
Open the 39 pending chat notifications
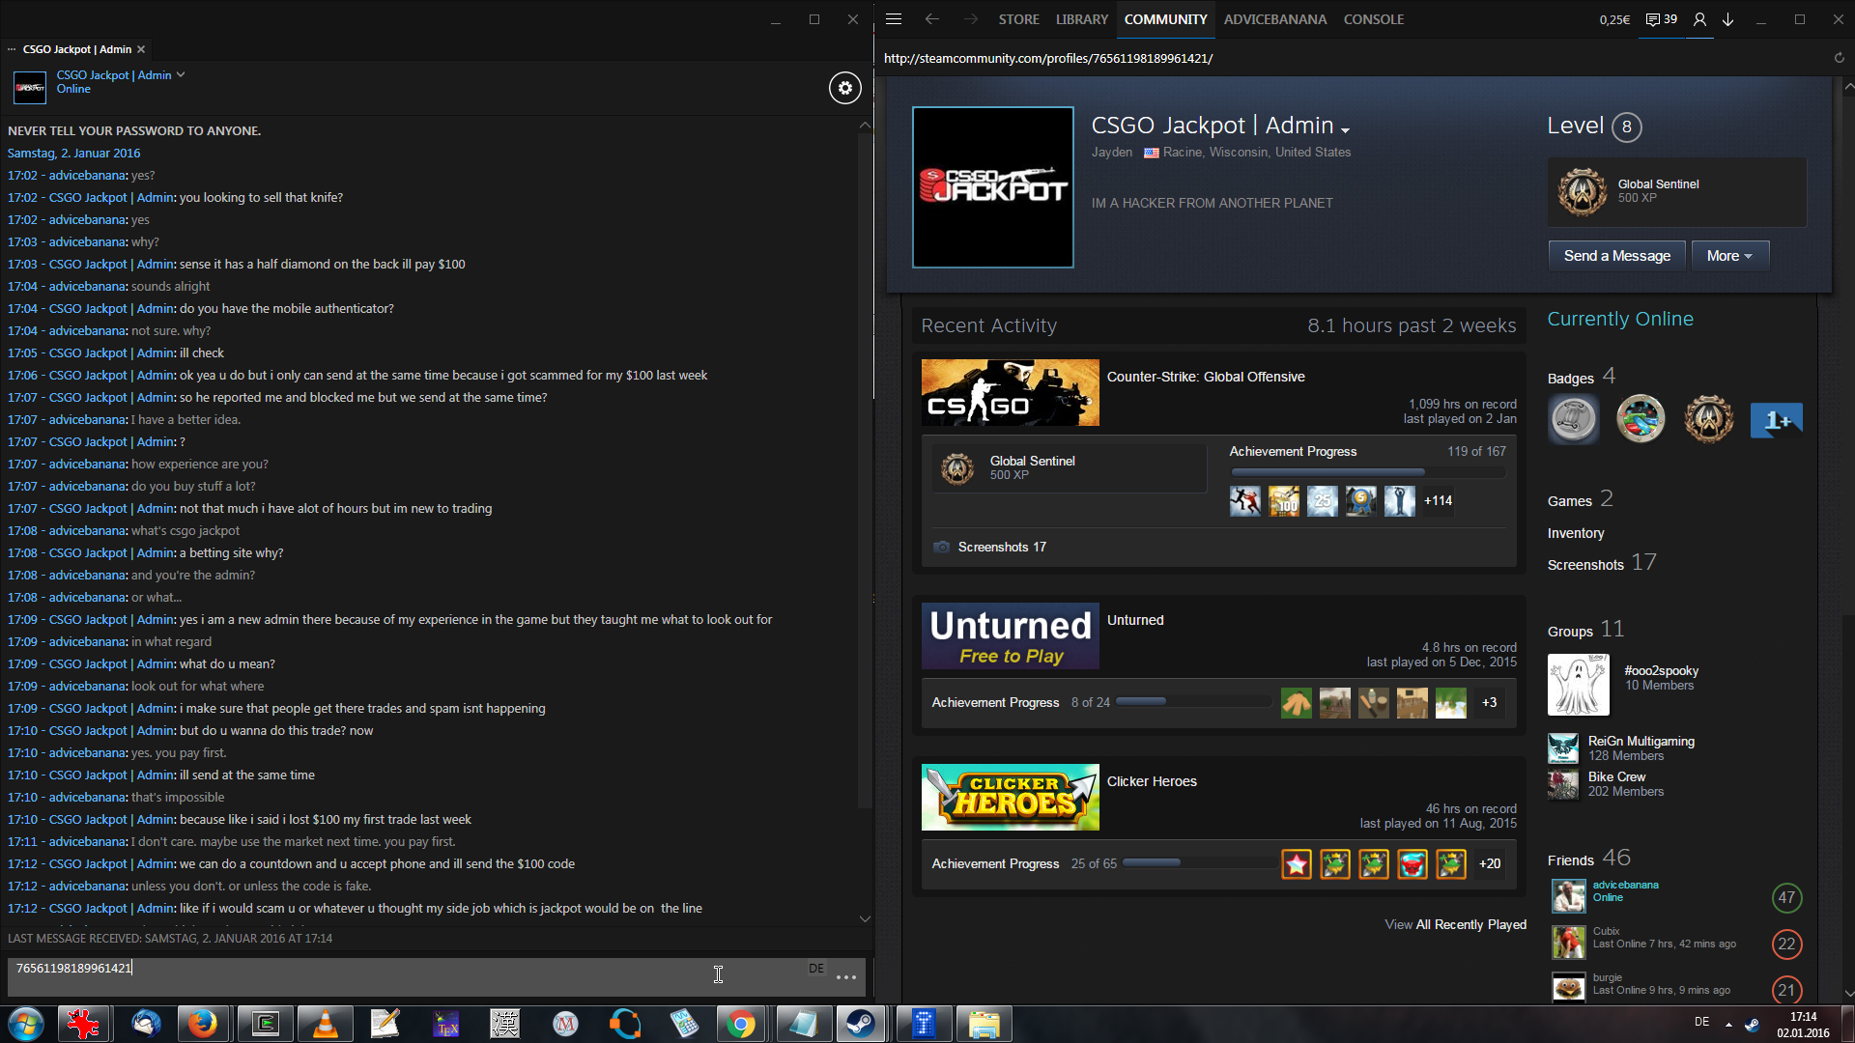[1662, 19]
